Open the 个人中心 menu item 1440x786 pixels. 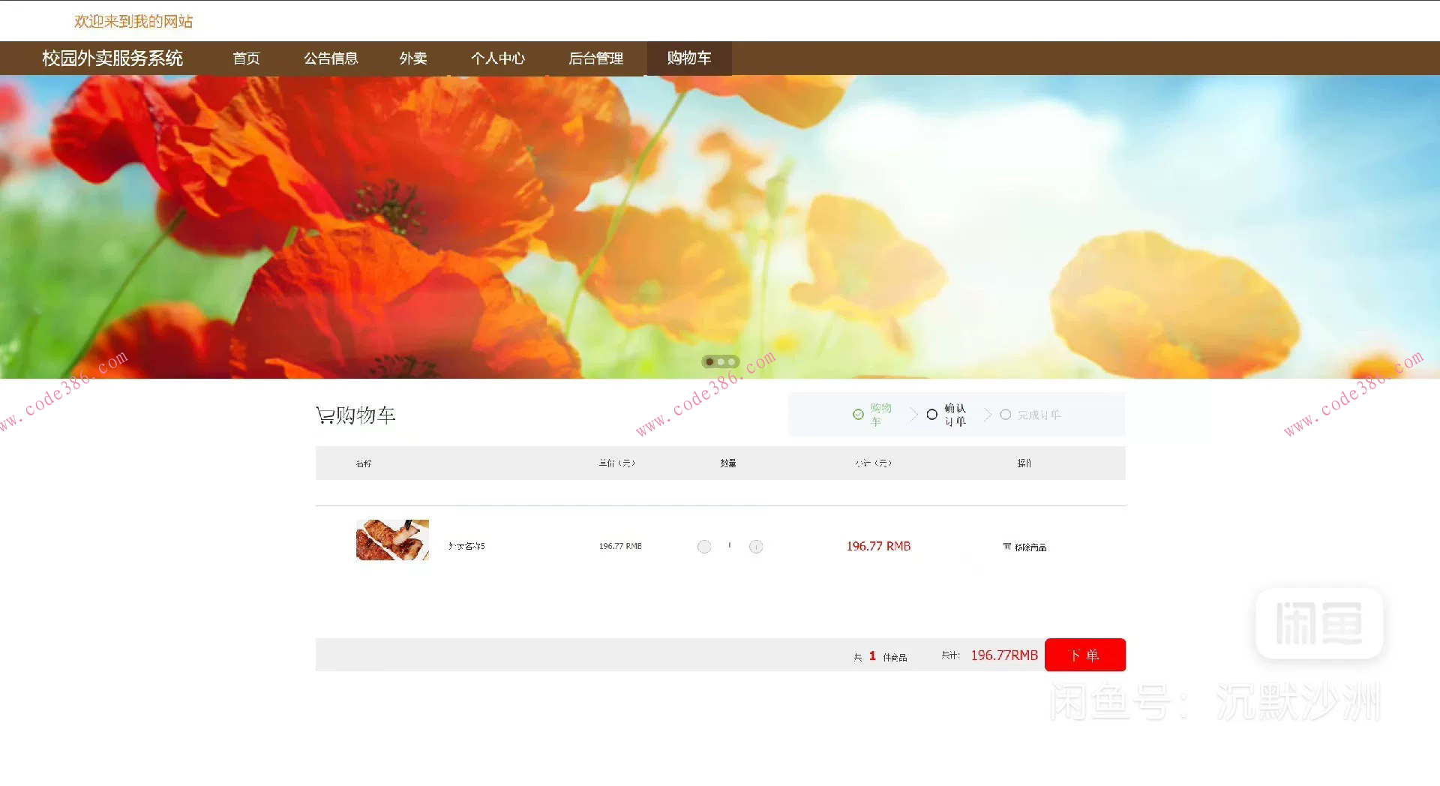[x=499, y=58]
